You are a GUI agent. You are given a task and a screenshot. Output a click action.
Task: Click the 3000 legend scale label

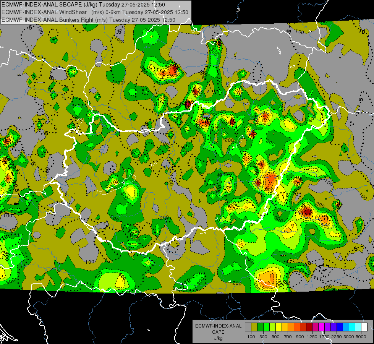[x=349, y=337]
